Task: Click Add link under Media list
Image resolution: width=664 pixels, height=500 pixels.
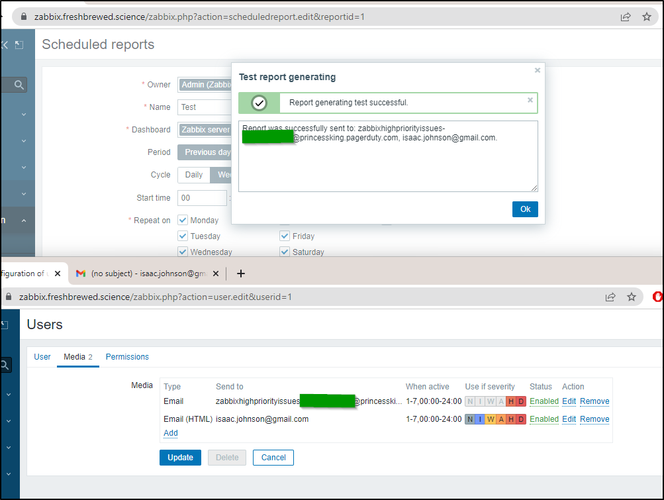Action: coord(171,433)
